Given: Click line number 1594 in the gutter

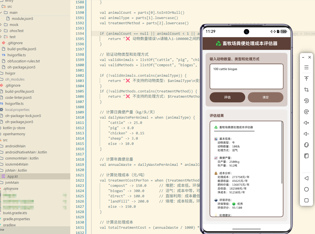Looking at the screenshot, I should pyautogui.click(x=80, y=34).
